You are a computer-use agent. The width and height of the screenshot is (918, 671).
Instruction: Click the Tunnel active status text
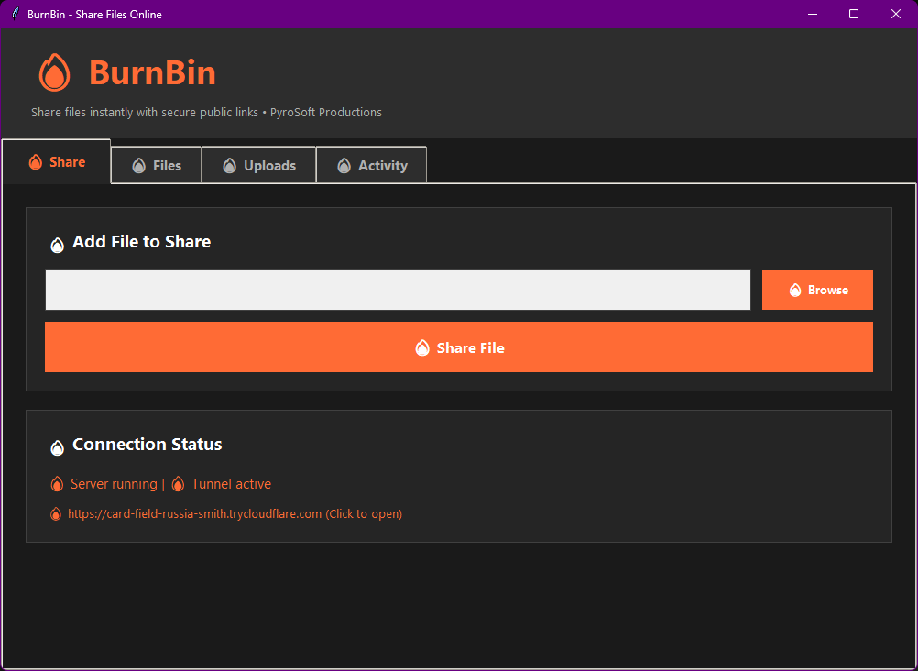pyautogui.click(x=231, y=484)
